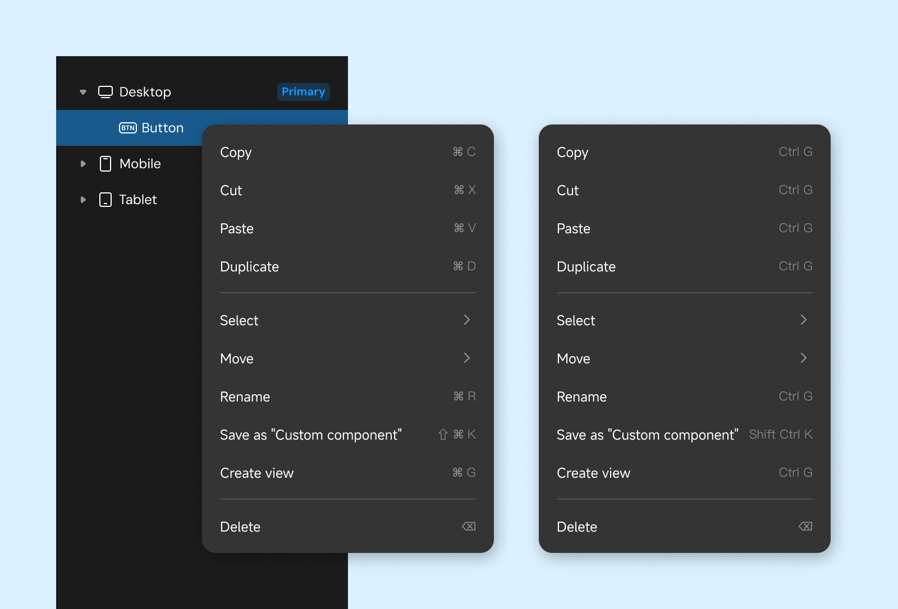Click the ⇧ ⌘ K shortcut hint
This screenshot has width=898, height=609.
(x=457, y=435)
